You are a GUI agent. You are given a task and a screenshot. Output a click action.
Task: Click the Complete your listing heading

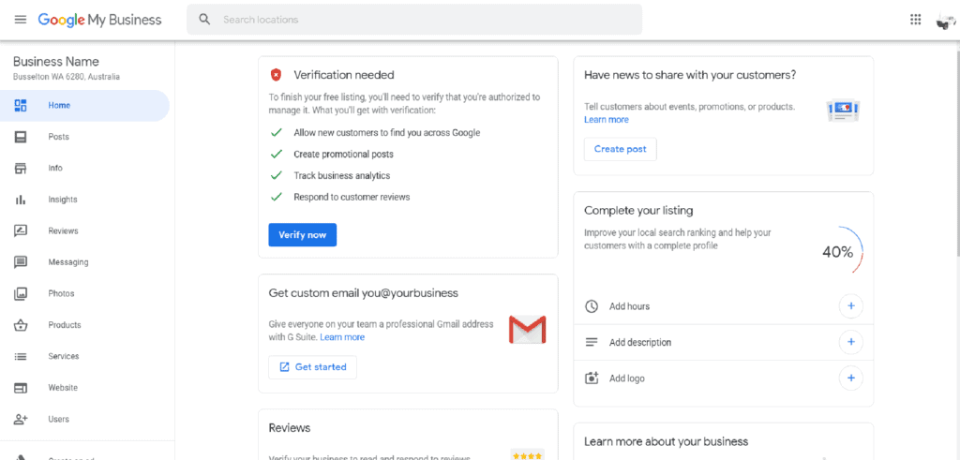[x=638, y=211]
